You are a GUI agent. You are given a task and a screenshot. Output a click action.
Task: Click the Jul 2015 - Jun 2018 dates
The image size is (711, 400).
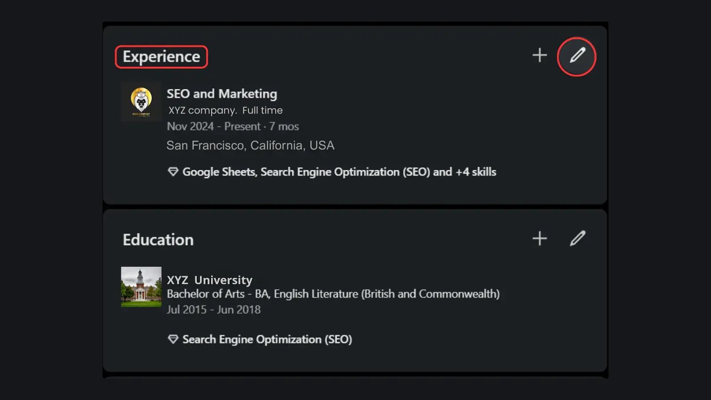click(x=213, y=310)
